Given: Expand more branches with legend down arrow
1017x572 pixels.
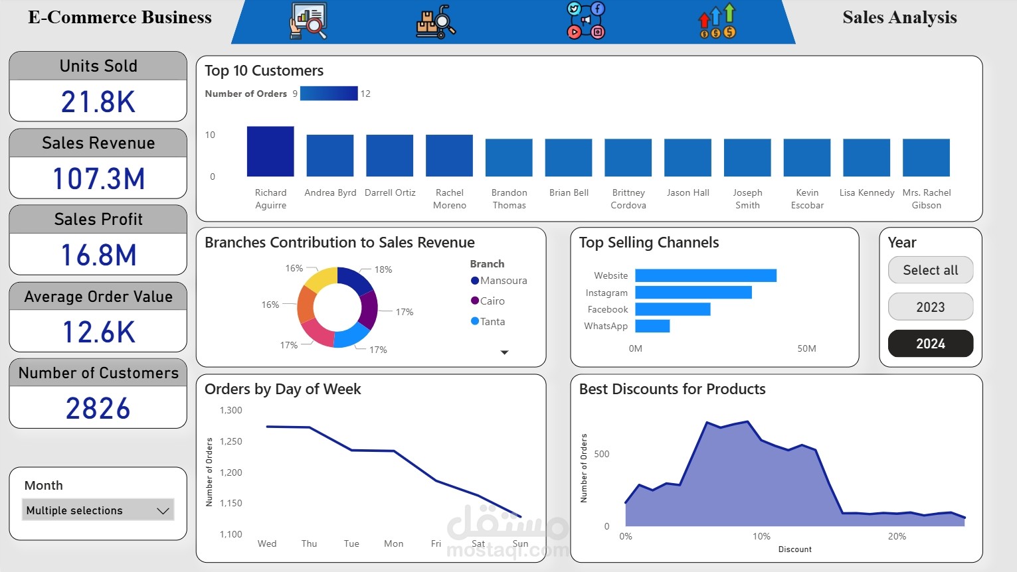Looking at the screenshot, I should 504,352.
